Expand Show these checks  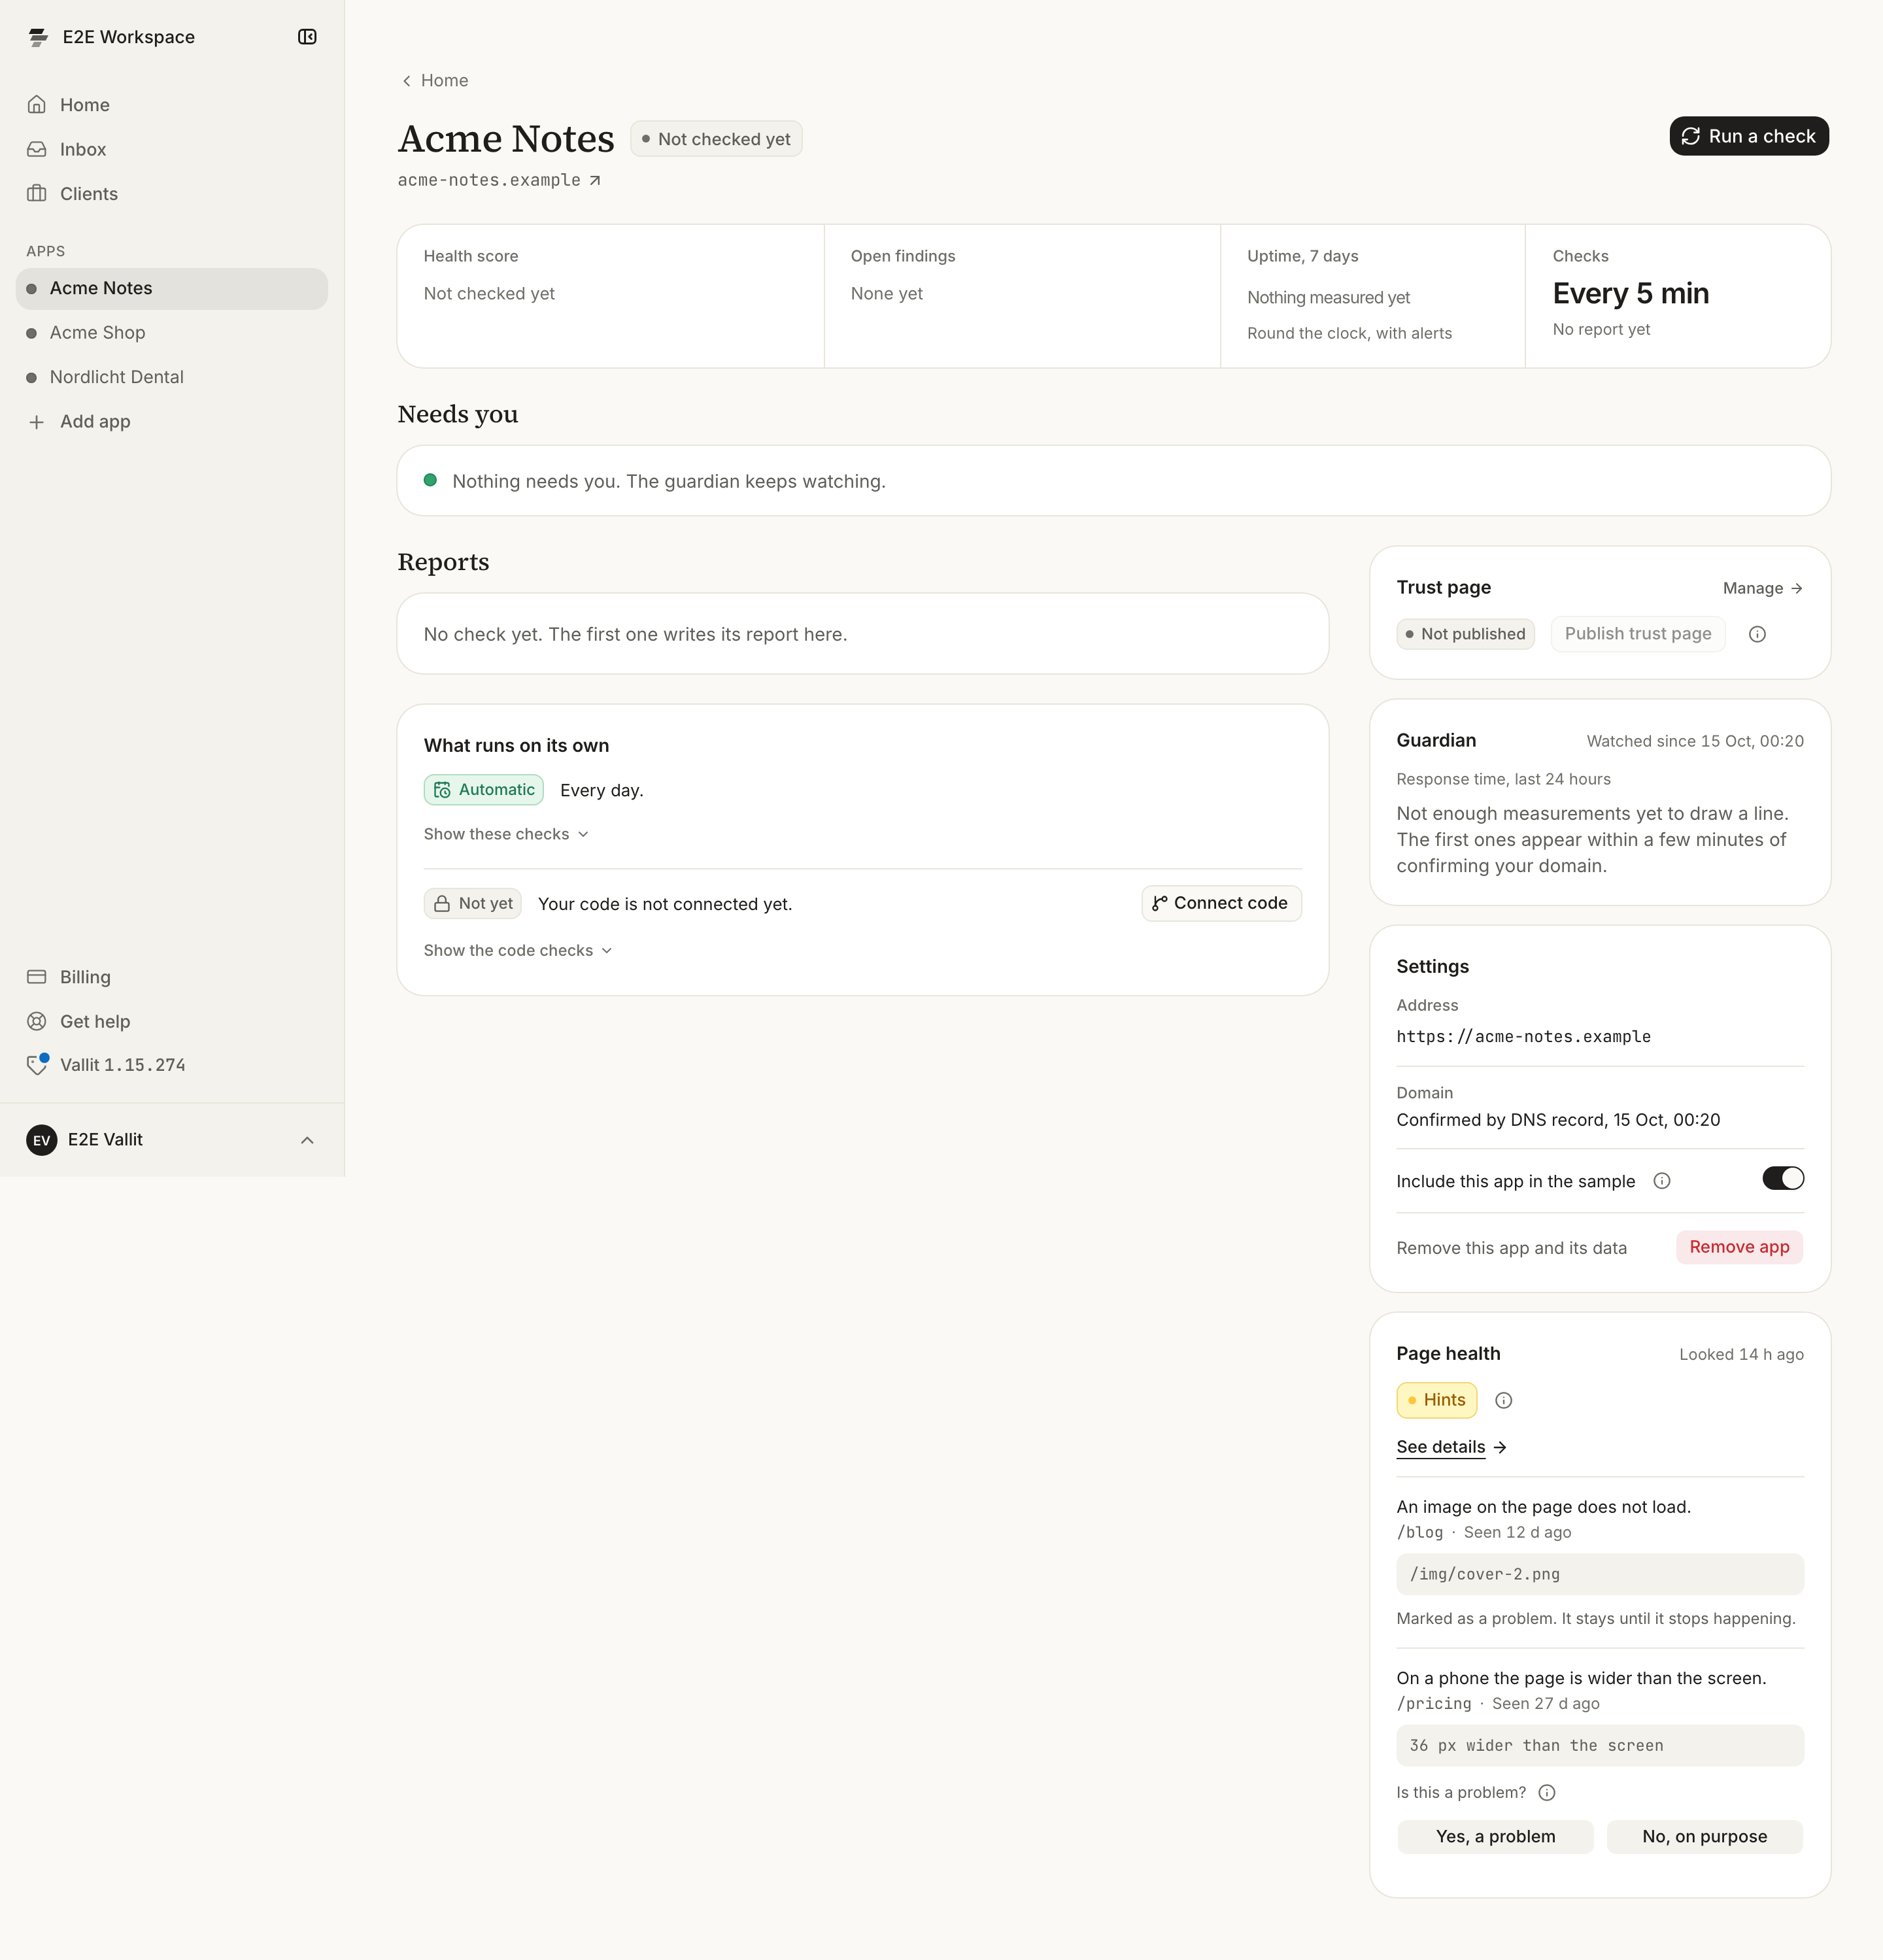(506, 834)
